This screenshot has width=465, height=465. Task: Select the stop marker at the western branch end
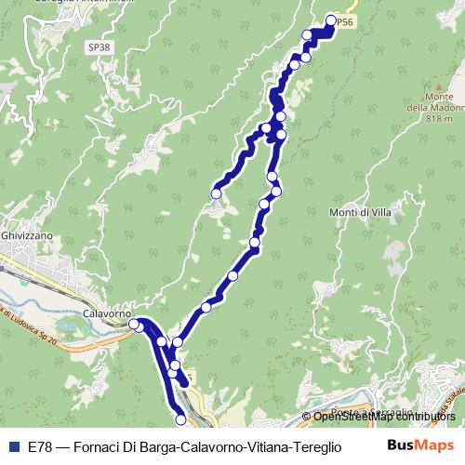point(216,194)
